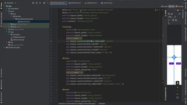Click the Zoom to Fit Screen icon
The height and width of the screenshot is (105, 187).
(x=177, y=97)
